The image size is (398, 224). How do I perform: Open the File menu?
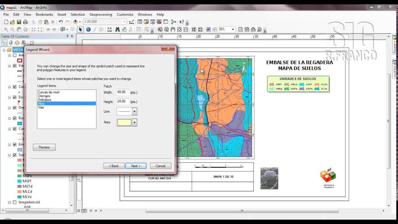[x=6, y=14]
